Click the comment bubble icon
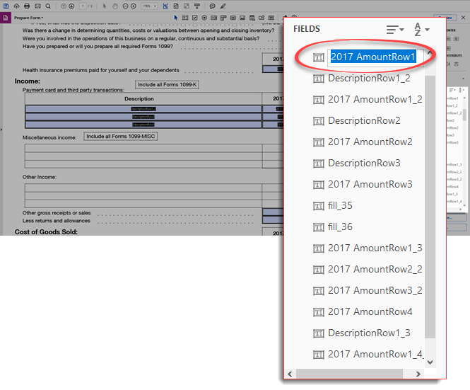Viewport: 470px width, 390px height. pos(212,6)
